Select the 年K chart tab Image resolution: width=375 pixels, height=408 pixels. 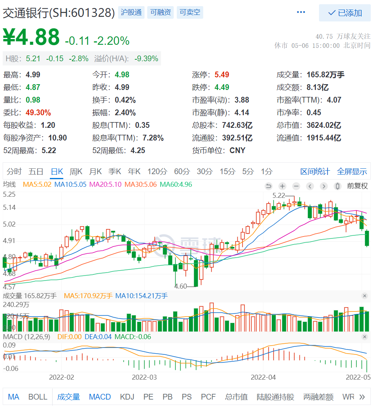[134, 171]
